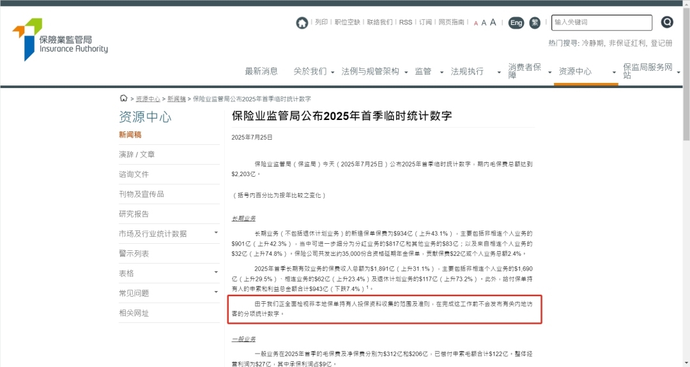
Task: Switch to Traditional Chinese with 繁 button
Action: [535, 23]
